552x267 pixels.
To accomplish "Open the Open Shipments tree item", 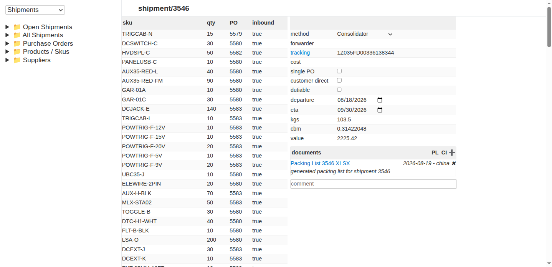I will [x=48, y=27].
